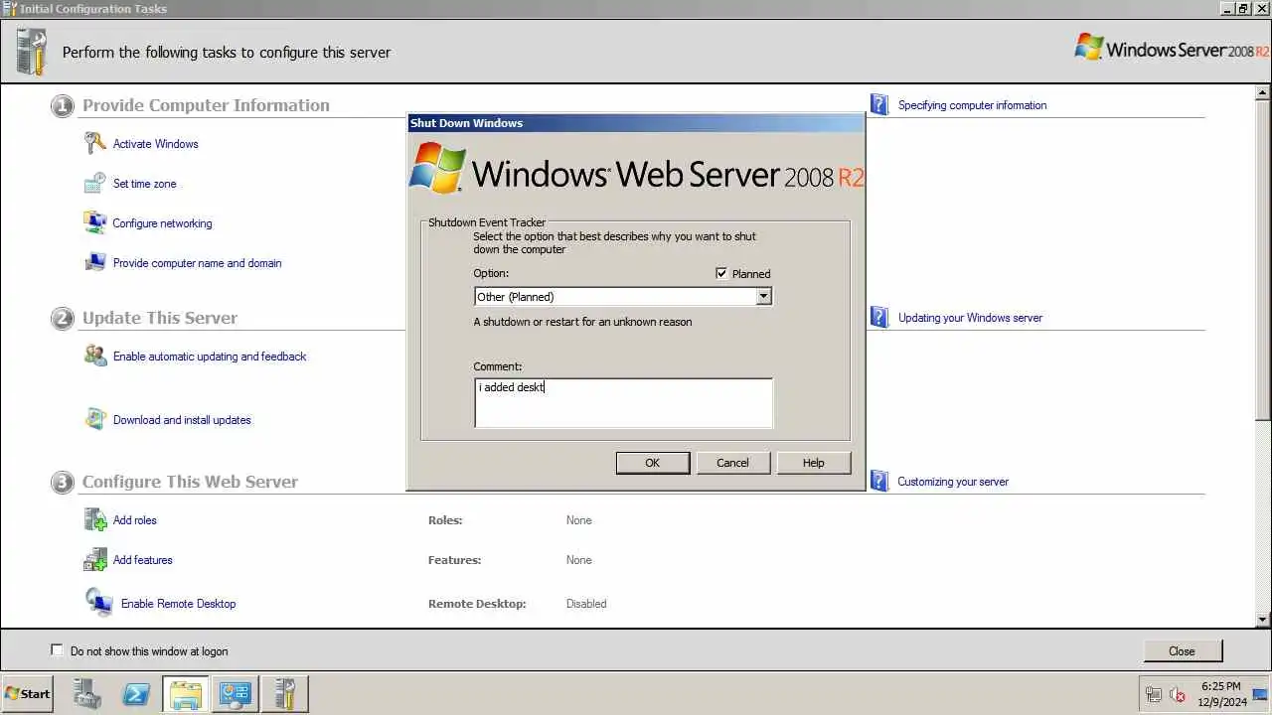Open Windows Explorer folder icon on taskbar
Viewport: 1272px width, 715px height.
pyautogui.click(x=186, y=694)
